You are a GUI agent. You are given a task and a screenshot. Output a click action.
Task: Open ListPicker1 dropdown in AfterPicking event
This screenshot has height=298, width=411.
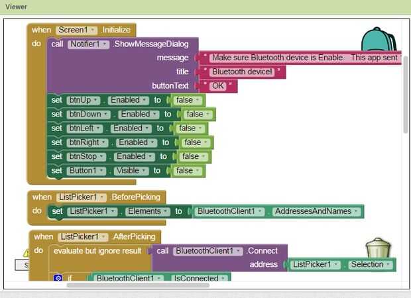point(83,237)
